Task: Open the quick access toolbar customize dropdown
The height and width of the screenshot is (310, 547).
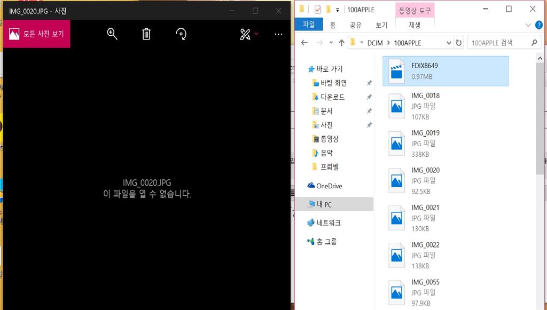Action: (x=338, y=10)
